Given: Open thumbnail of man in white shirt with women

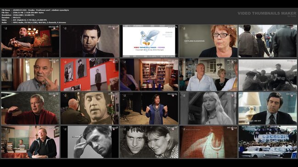Looking at the screenshot, I should pyautogui.click(x=208, y=75).
